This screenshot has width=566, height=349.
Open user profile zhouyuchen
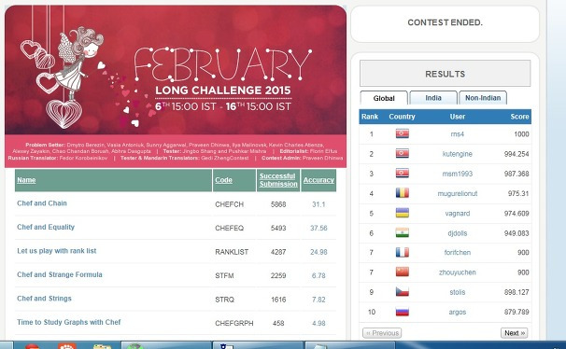click(458, 272)
